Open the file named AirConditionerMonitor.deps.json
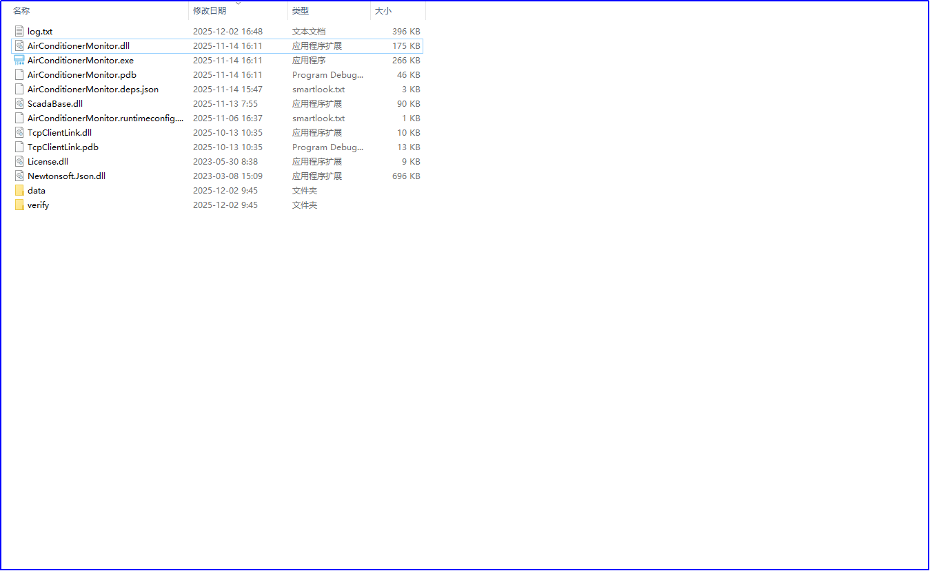The height and width of the screenshot is (571, 930). (x=92, y=89)
